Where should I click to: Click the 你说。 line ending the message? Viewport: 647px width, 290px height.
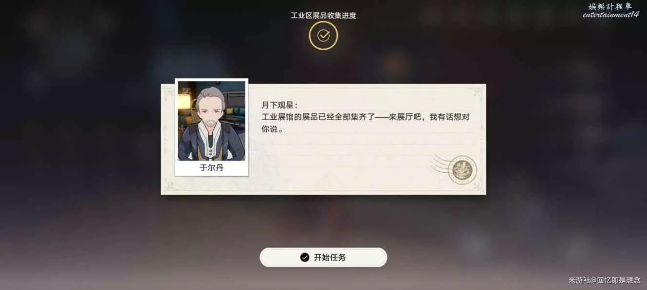click(x=272, y=130)
